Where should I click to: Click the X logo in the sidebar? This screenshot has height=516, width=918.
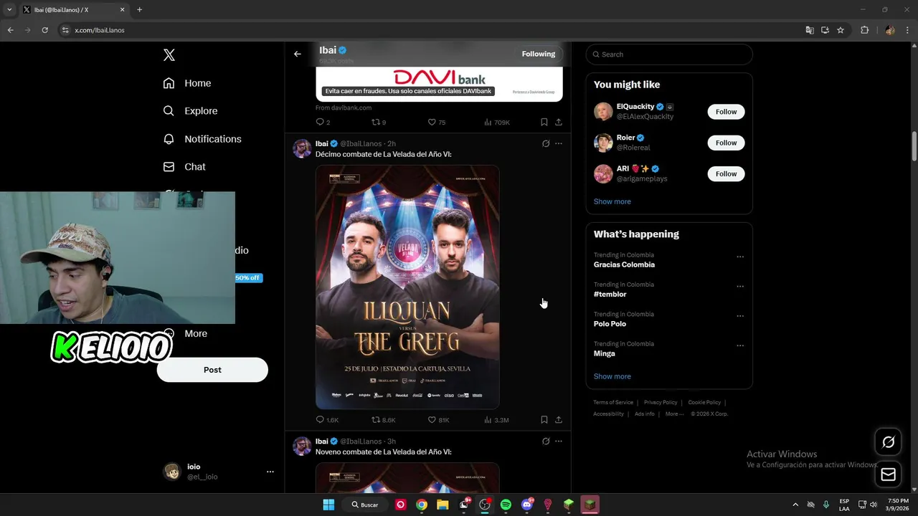[x=169, y=55]
